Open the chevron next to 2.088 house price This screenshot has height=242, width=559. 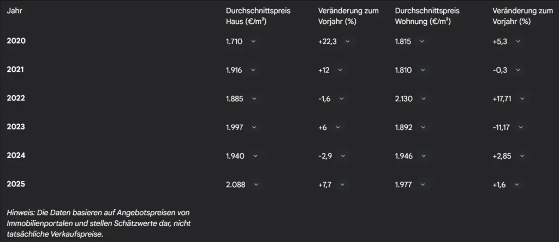(256, 185)
